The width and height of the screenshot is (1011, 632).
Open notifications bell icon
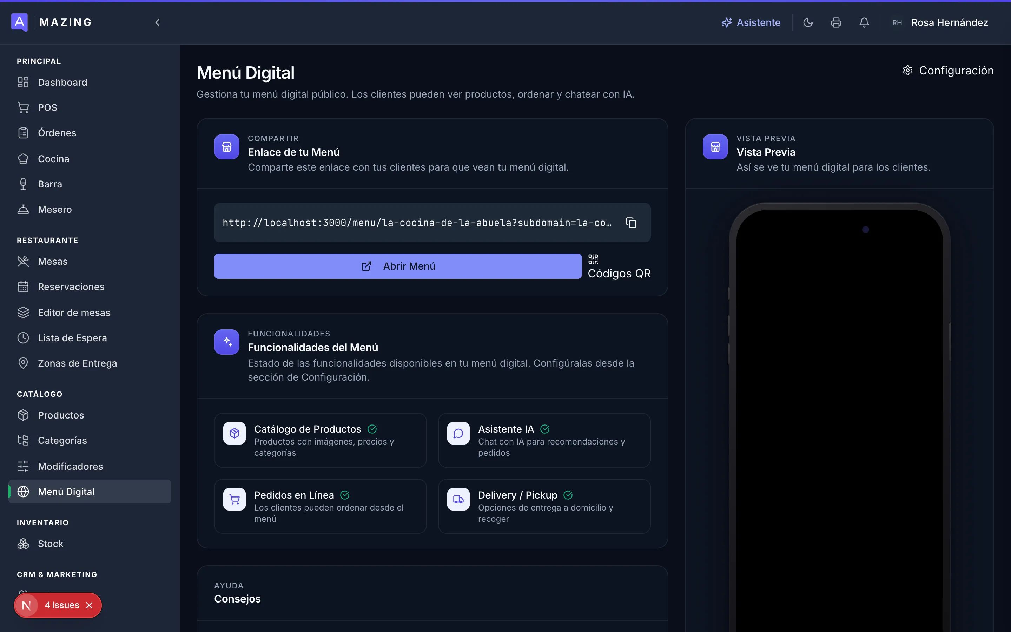(x=864, y=22)
